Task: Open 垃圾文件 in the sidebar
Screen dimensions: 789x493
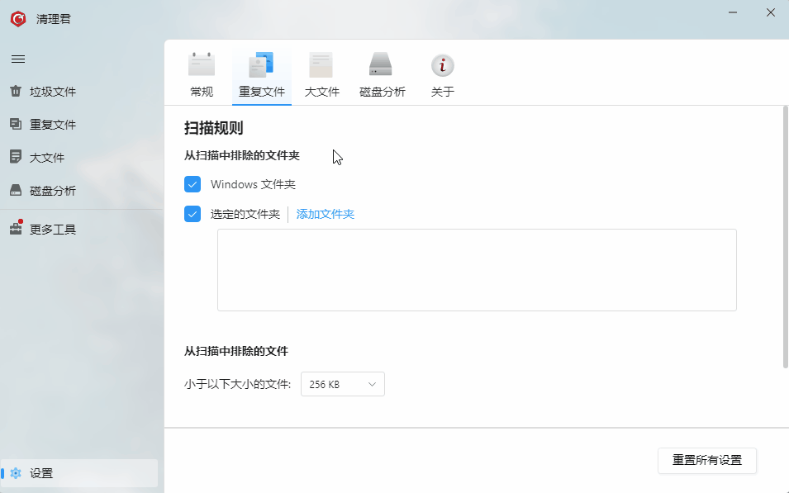Action: (80, 92)
